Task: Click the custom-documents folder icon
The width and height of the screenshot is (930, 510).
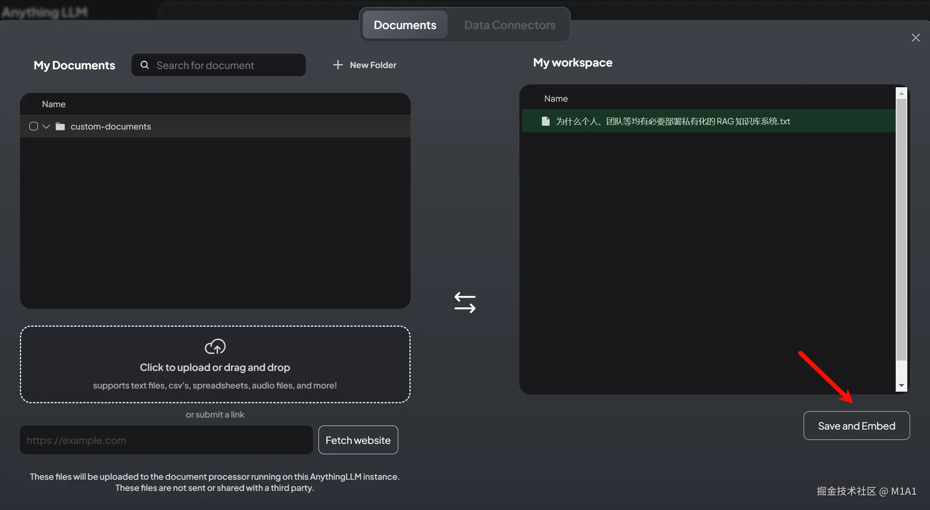Action: [x=60, y=126]
